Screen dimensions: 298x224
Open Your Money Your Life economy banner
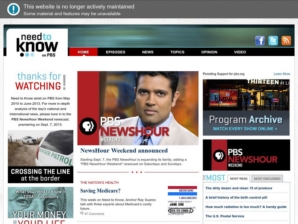(x=41, y=205)
